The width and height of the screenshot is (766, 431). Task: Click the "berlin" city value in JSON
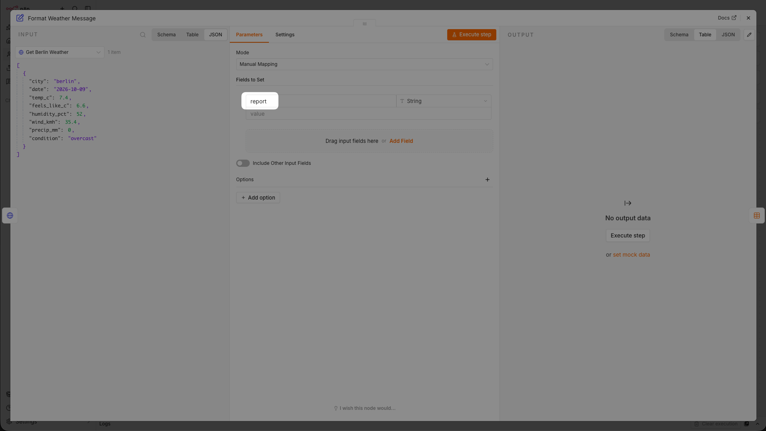click(x=65, y=81)
